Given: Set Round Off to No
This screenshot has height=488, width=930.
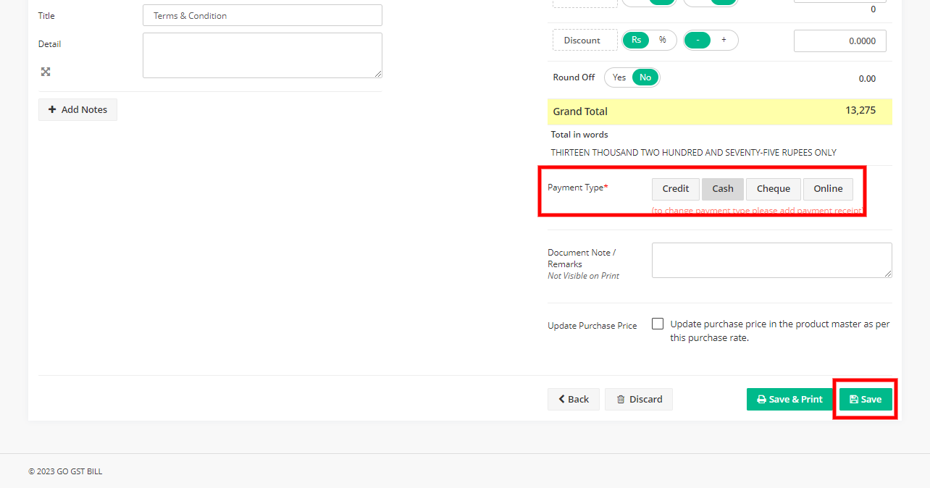Looking at the screenshot, I should tap(645, 77).
